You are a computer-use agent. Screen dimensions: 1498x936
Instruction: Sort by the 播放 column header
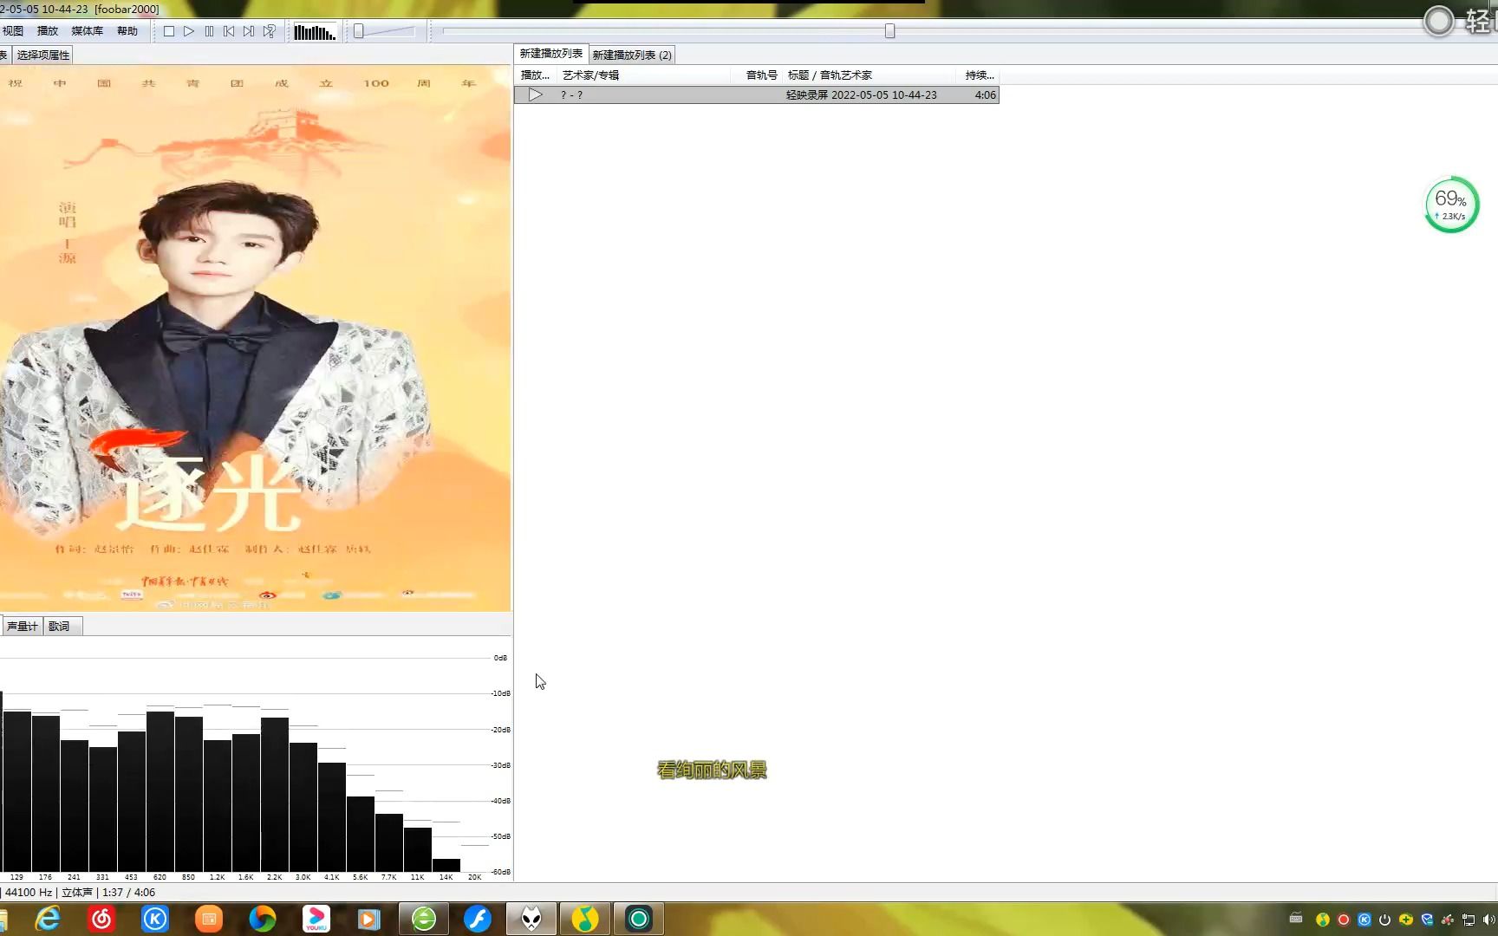tap(535, 75)
